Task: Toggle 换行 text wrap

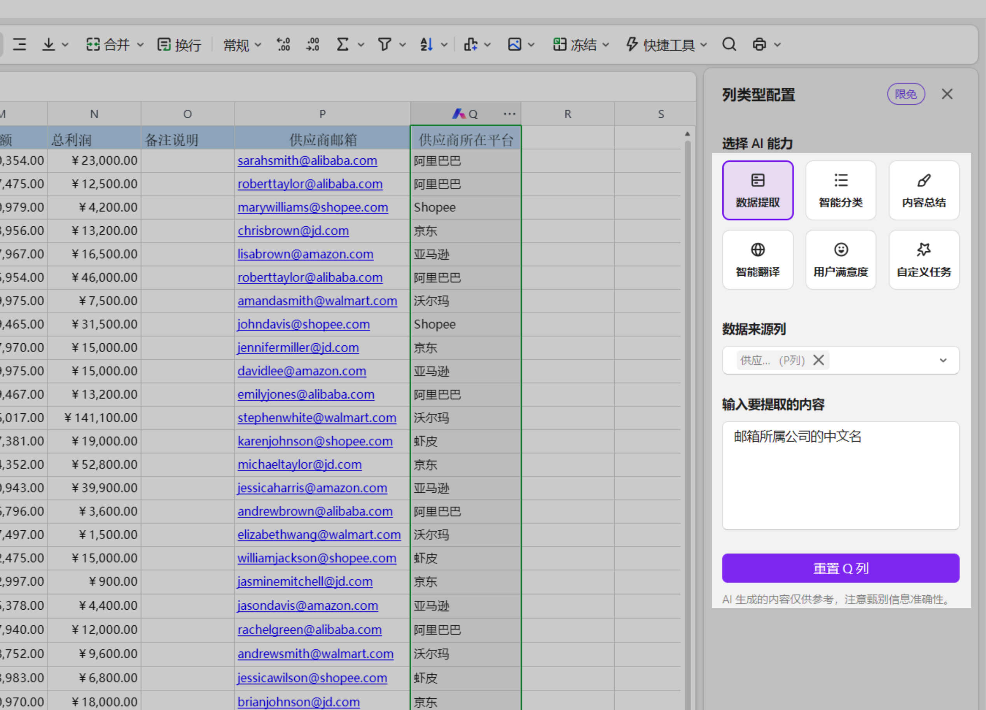Action: click(179, 45)
